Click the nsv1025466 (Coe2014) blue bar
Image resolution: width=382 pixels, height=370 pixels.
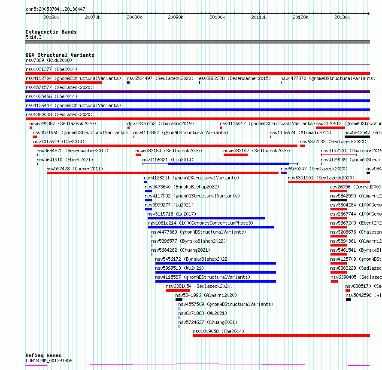pyautogui.click(x=197, y=101)
